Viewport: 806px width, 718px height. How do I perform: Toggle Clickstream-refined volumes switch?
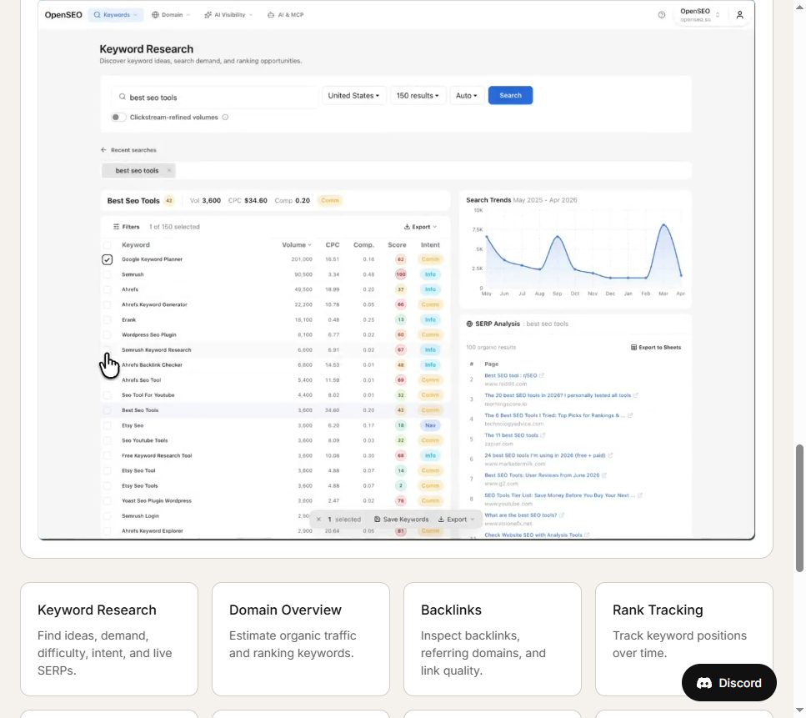[x=118, y=118]
